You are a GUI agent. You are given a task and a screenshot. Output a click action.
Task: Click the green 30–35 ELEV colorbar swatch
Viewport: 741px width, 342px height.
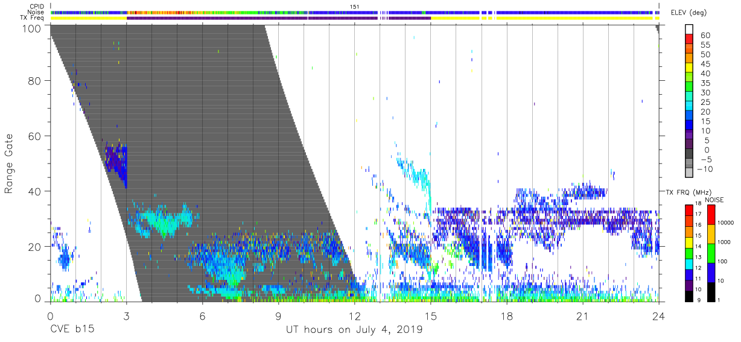pos(689,87)
